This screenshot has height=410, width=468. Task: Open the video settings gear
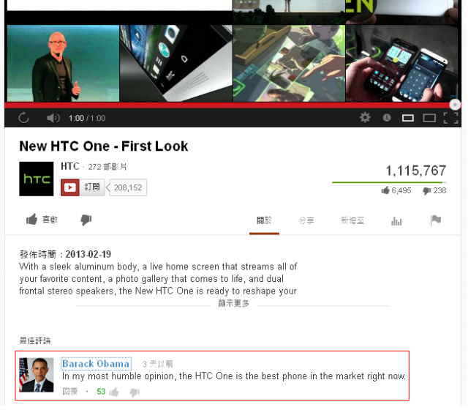[x=365, y=117]
